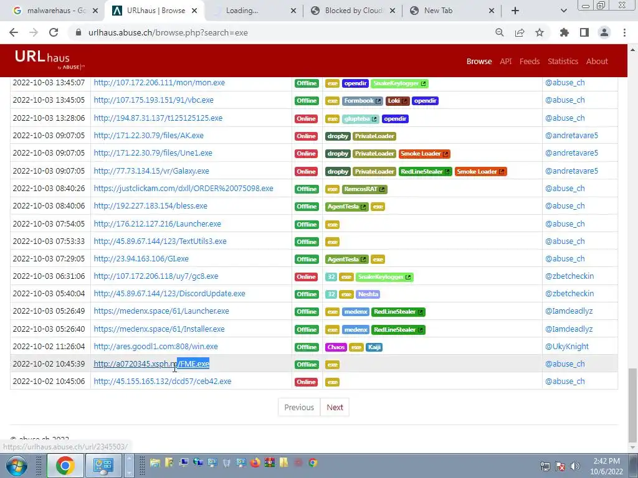Bookmark this page with the star icon
The image size is (638, 478).
point(540,32)
